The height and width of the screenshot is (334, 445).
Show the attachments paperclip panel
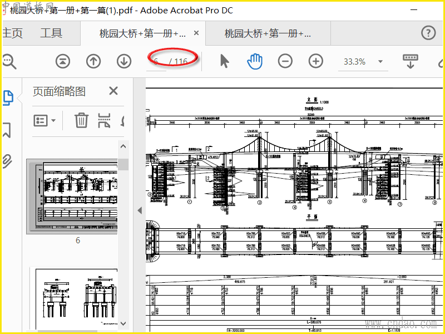7,161
